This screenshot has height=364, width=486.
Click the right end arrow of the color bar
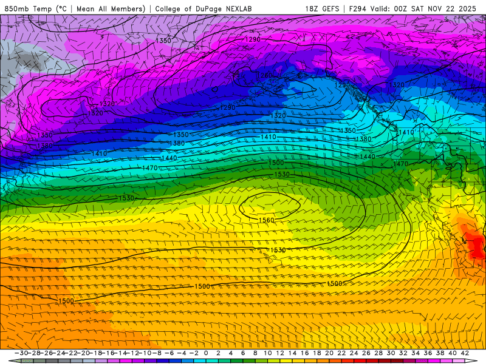pos(471,361)
